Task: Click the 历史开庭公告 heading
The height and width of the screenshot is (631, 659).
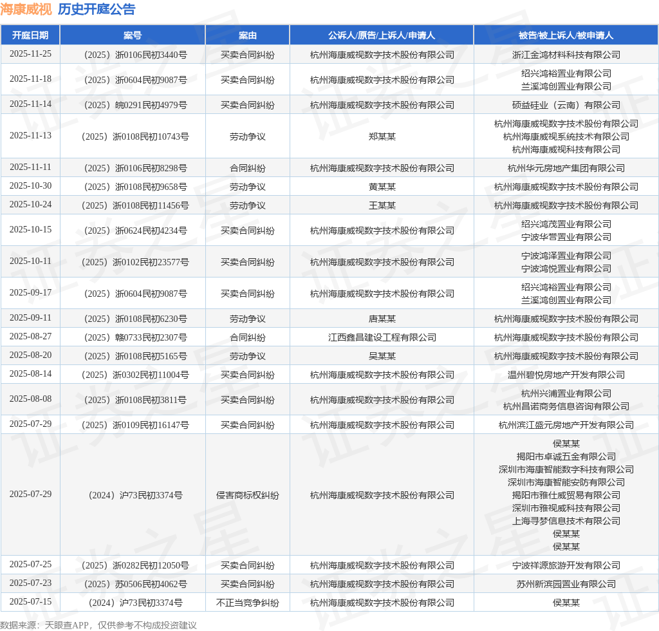Action: point(97,9)
